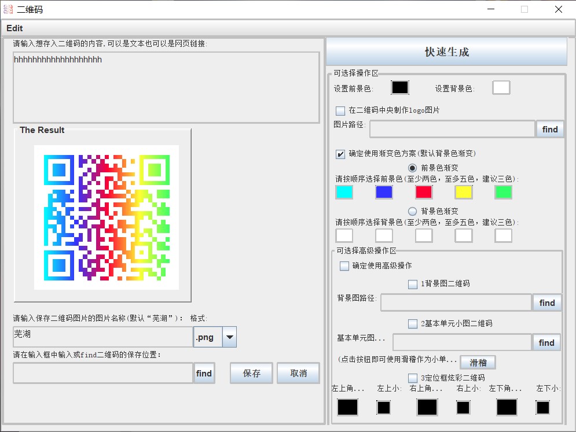Click the save location input field

(103, 373)
